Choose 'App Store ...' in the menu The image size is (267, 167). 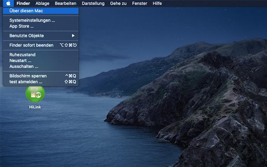click(21, 26)
